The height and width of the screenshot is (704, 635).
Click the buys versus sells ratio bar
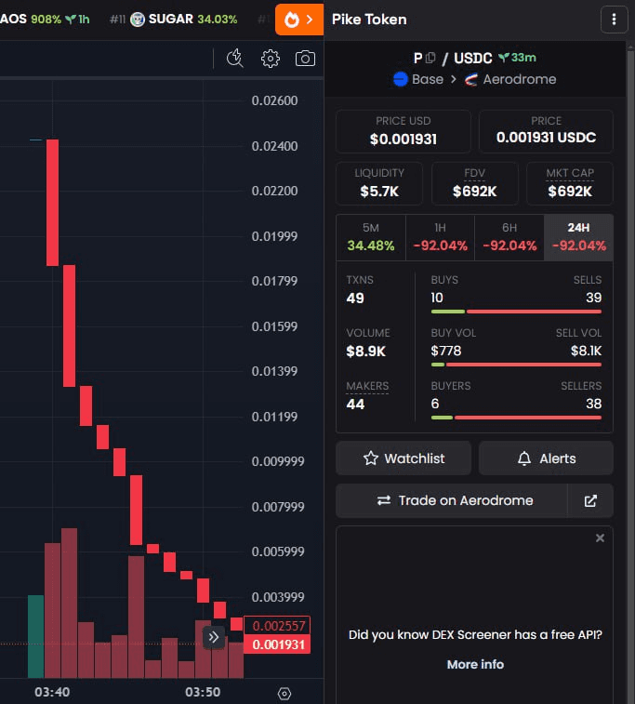click(x=516, y=312)
